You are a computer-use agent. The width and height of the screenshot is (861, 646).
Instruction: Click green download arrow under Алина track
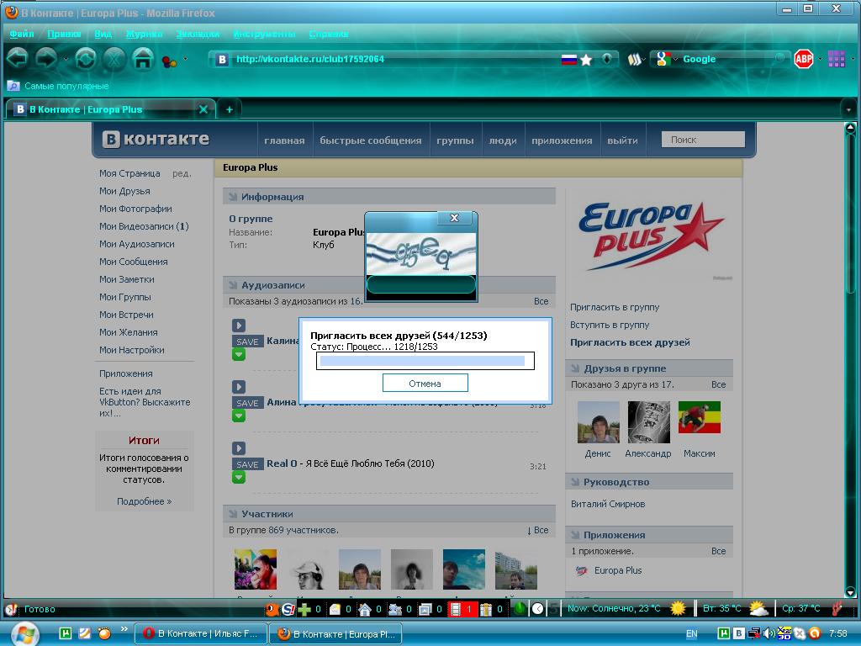[x=238, y=416]
